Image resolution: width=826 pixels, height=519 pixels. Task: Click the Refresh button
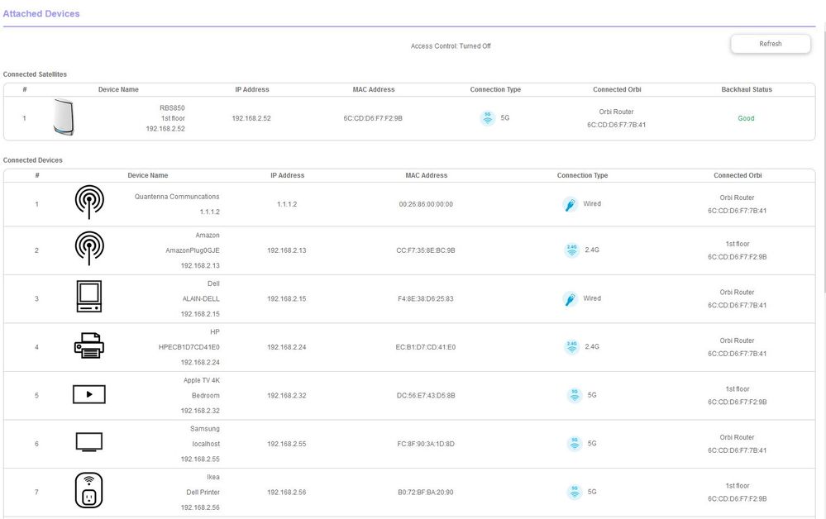pyautogui.click(x=770, y=44)
